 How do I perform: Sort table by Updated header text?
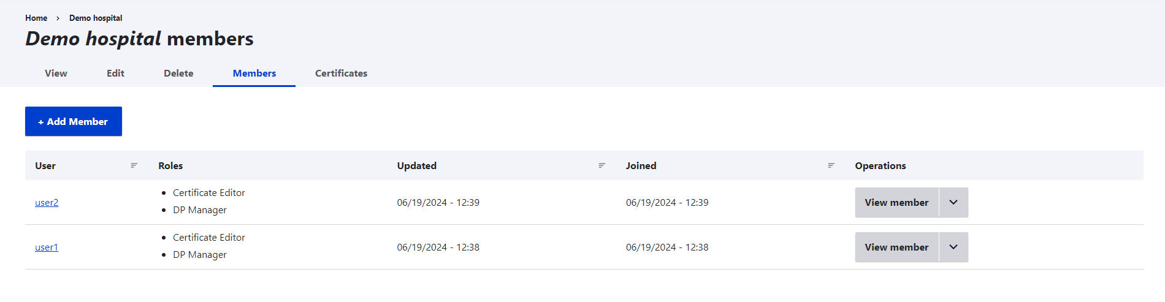pyautogui.click(x=417, y=166)
